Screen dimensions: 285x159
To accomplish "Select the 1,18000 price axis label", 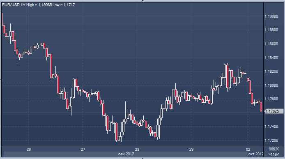I will click(x=271, y=85).
